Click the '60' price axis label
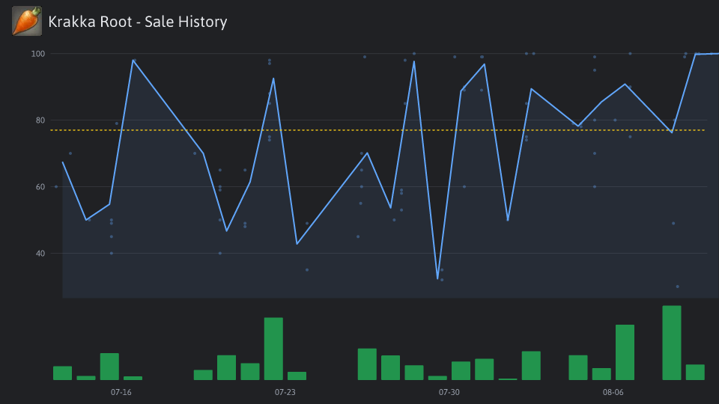The width and height of the screenshot is (719, 404). coord(40,186)
